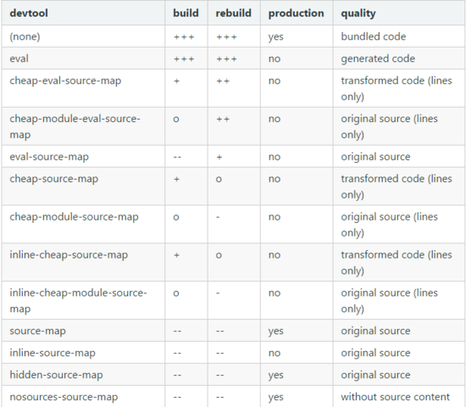Image resolution: width=466 pixels, height=407 pixels.
Task: Select the nosources-source-map devtool name
Action: pos(64,397)
